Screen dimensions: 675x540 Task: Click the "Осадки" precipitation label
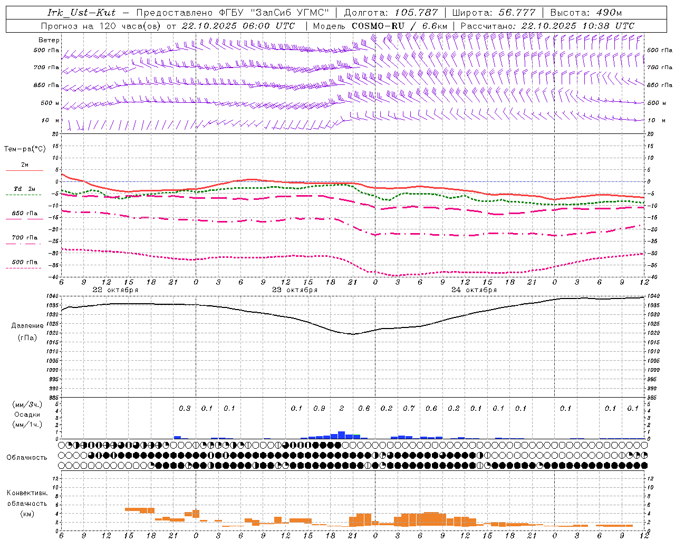click(x=27, y=415)
